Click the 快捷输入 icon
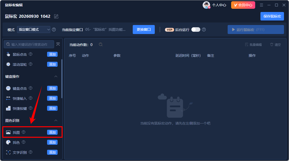 [x=8, y=98]
